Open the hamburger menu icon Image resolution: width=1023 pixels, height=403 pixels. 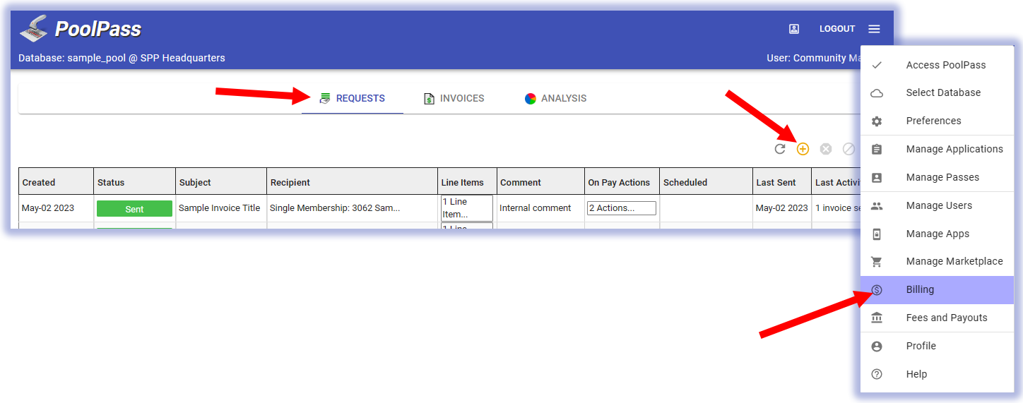(874, 29)
